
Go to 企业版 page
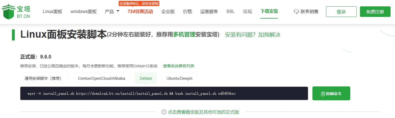click(x=168, y=12)
